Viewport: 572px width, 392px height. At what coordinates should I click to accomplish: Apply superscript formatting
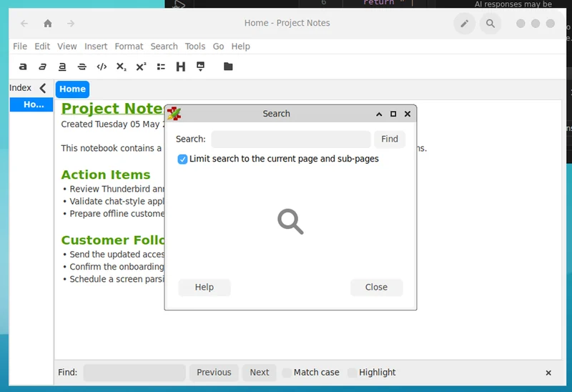pos(141,67)
